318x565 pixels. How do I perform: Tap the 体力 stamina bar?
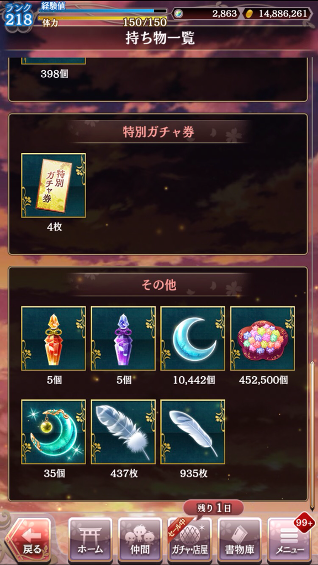tap(102, 19)
